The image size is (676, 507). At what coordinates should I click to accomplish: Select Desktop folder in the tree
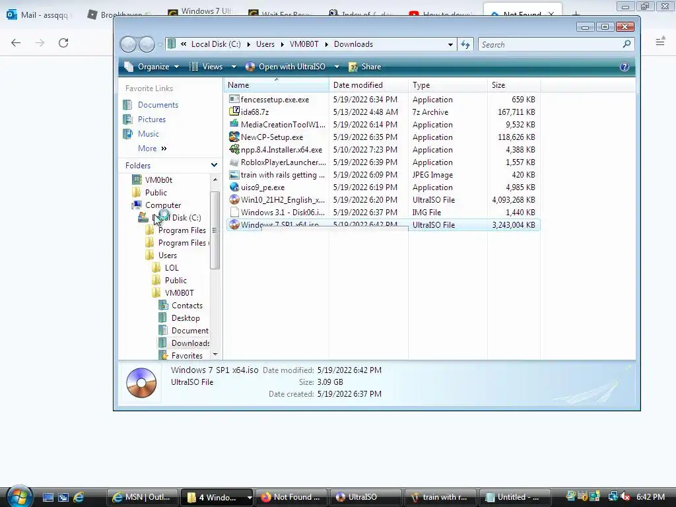point(186,318)
